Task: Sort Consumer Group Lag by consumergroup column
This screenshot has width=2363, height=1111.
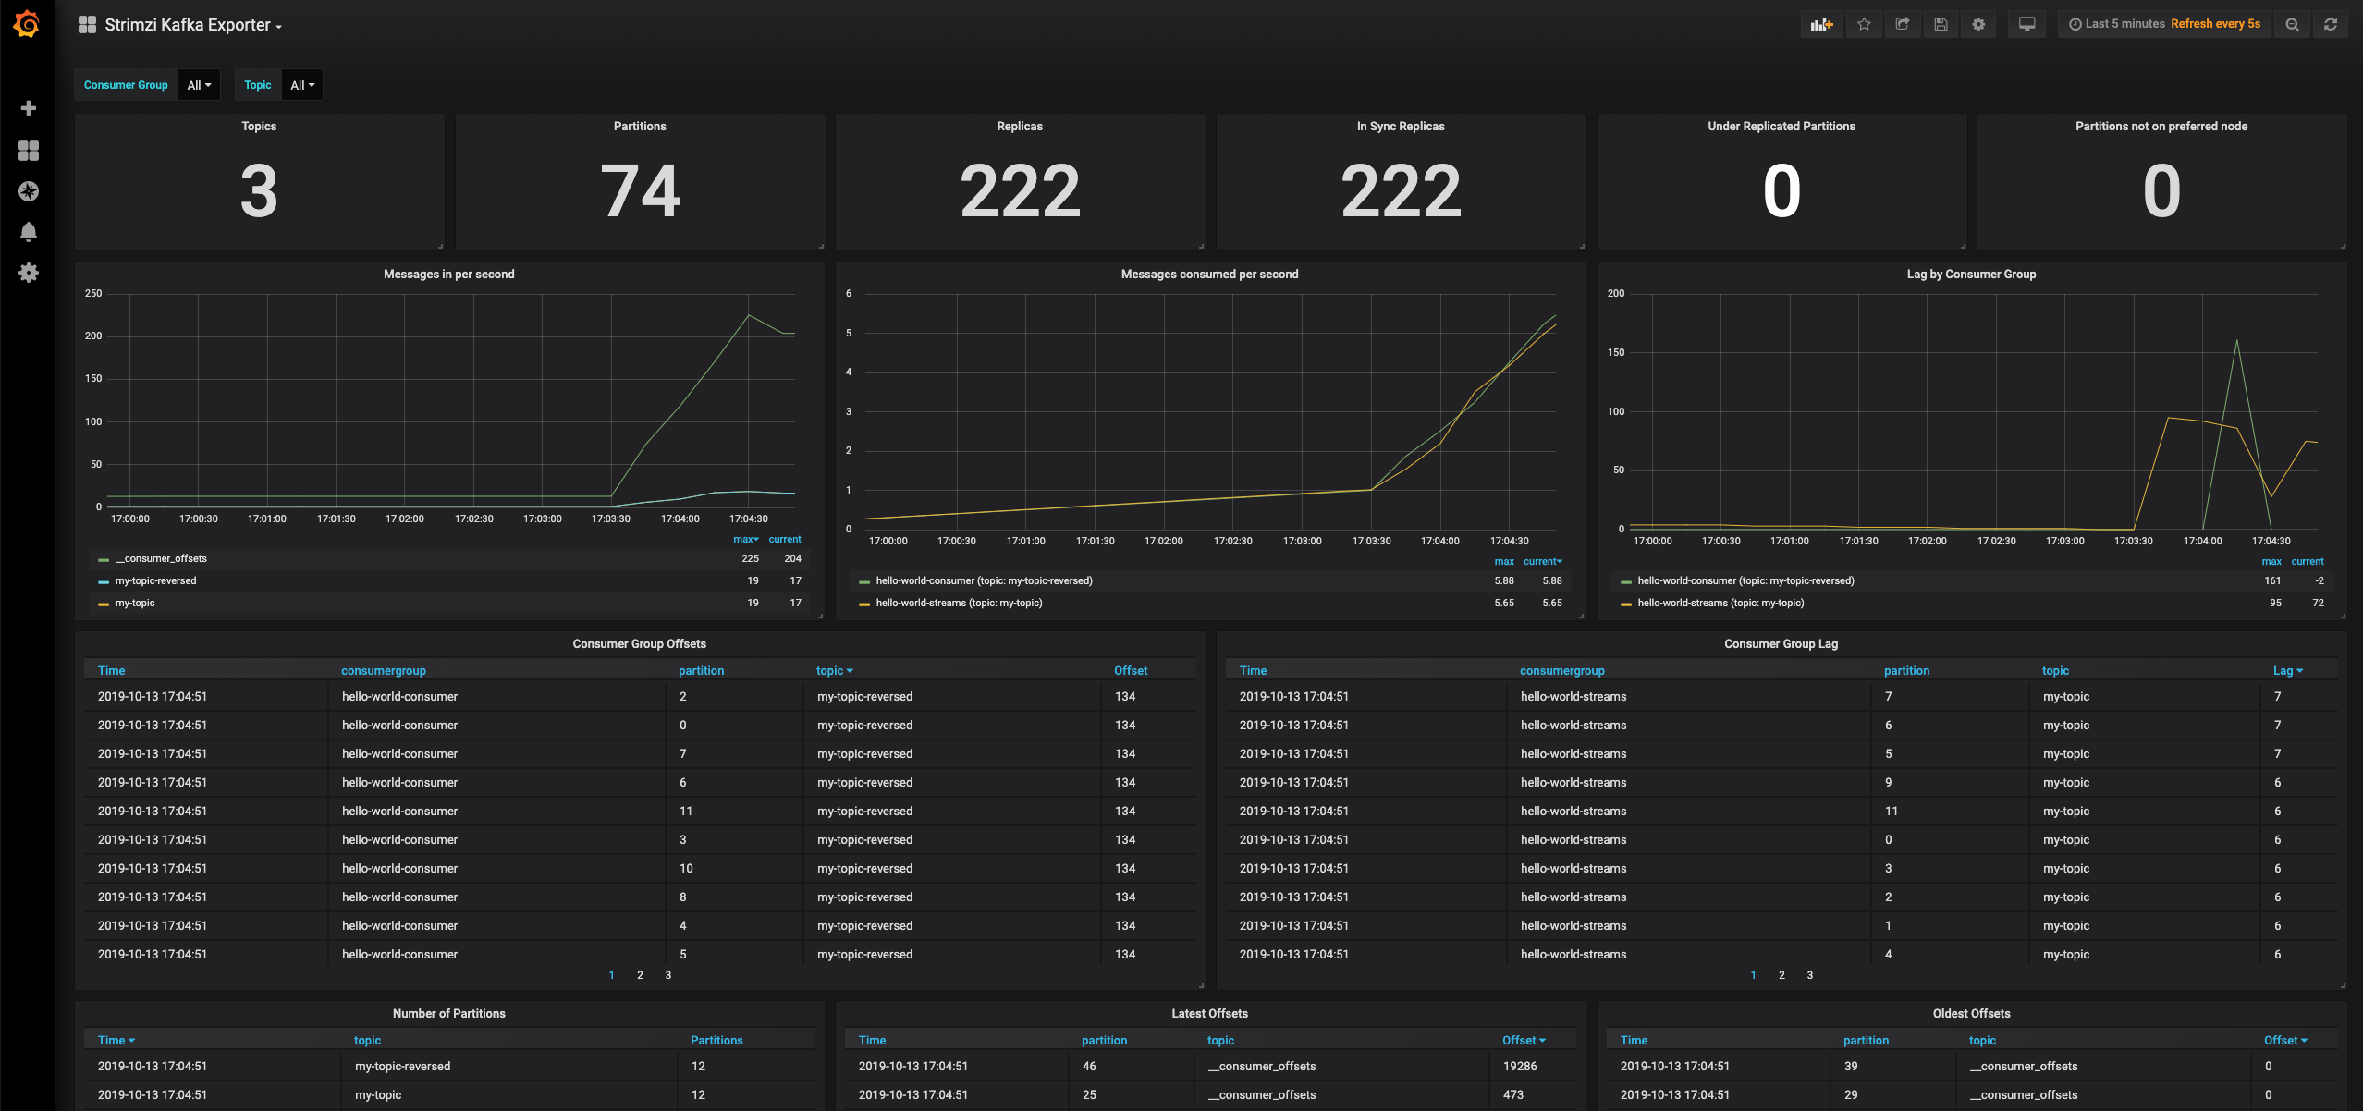Action: (1561, 670)
